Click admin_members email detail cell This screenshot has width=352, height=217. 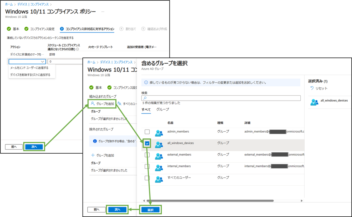(274, 132)
